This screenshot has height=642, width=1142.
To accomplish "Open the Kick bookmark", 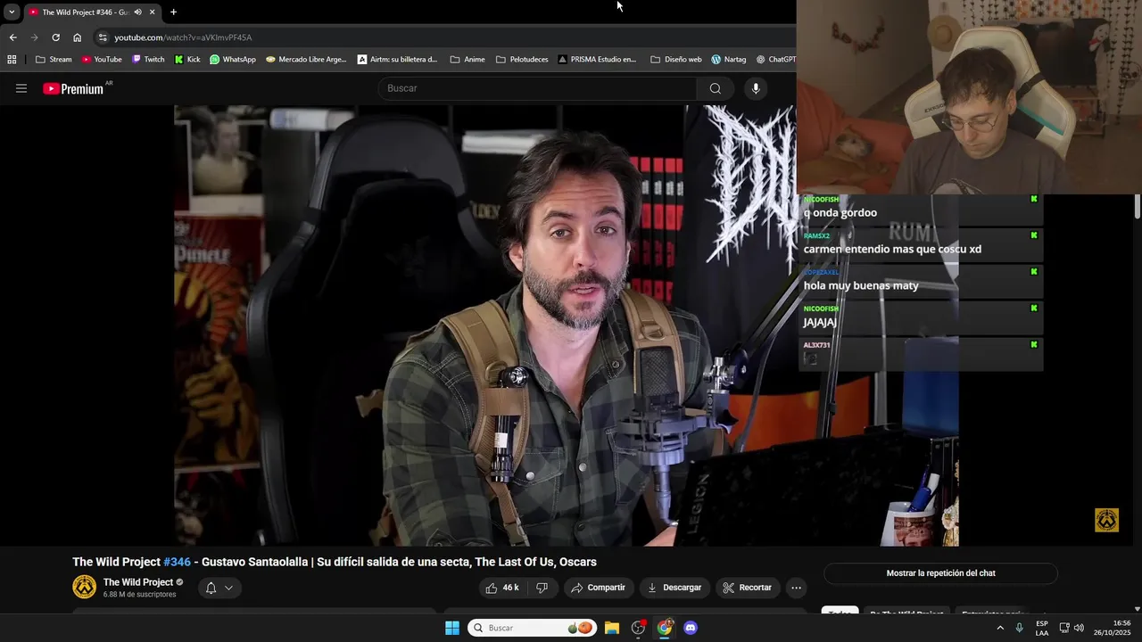I will [187, 60].
